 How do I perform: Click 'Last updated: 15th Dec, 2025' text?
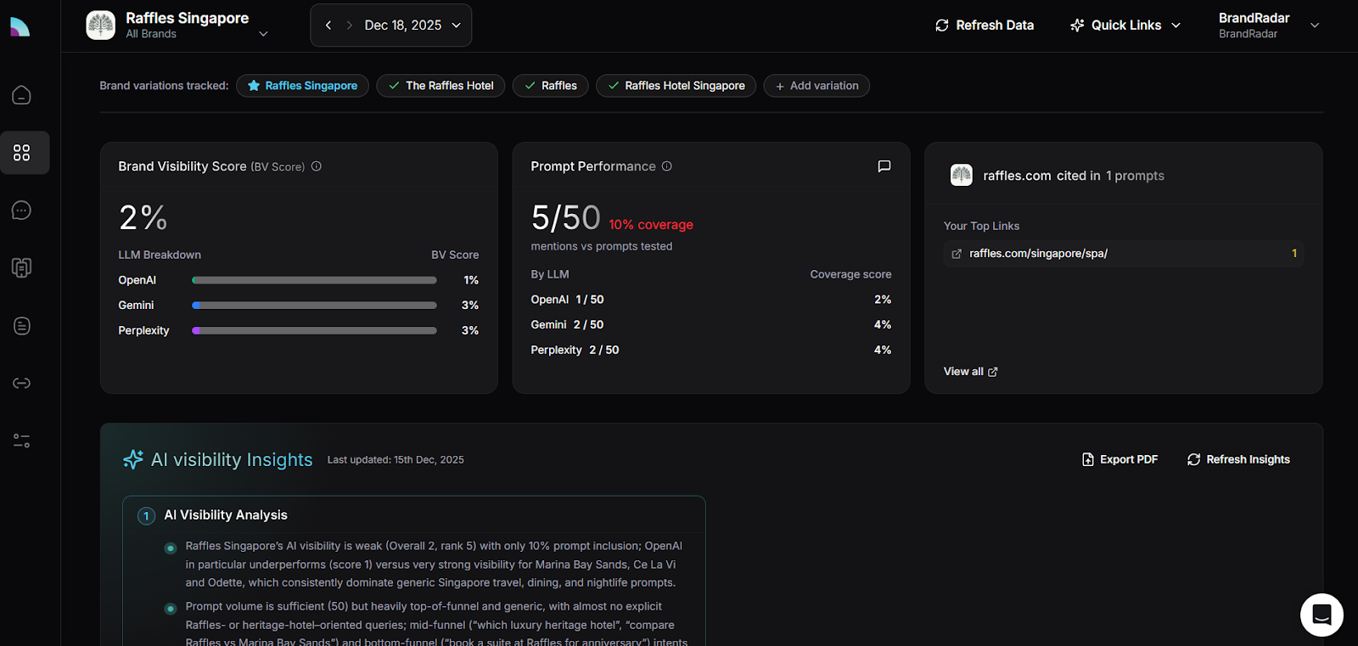[396, 460]
